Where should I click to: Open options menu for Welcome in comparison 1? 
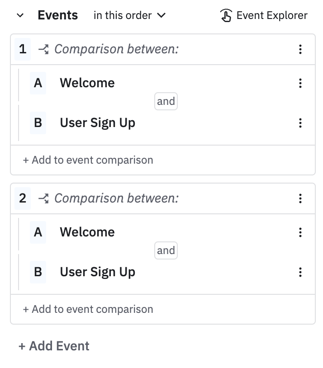(300, 83)
